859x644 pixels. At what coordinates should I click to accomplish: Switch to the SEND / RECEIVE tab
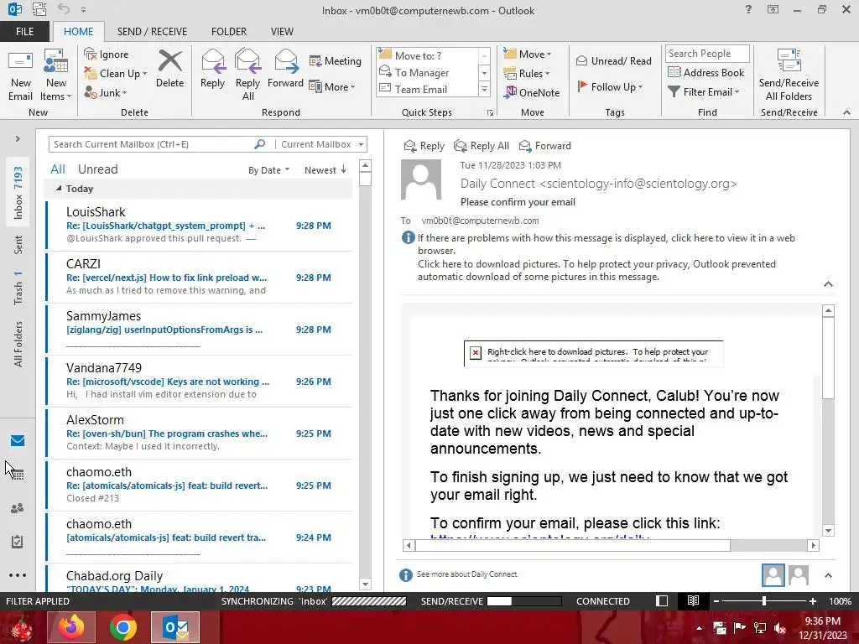(152, 31)
